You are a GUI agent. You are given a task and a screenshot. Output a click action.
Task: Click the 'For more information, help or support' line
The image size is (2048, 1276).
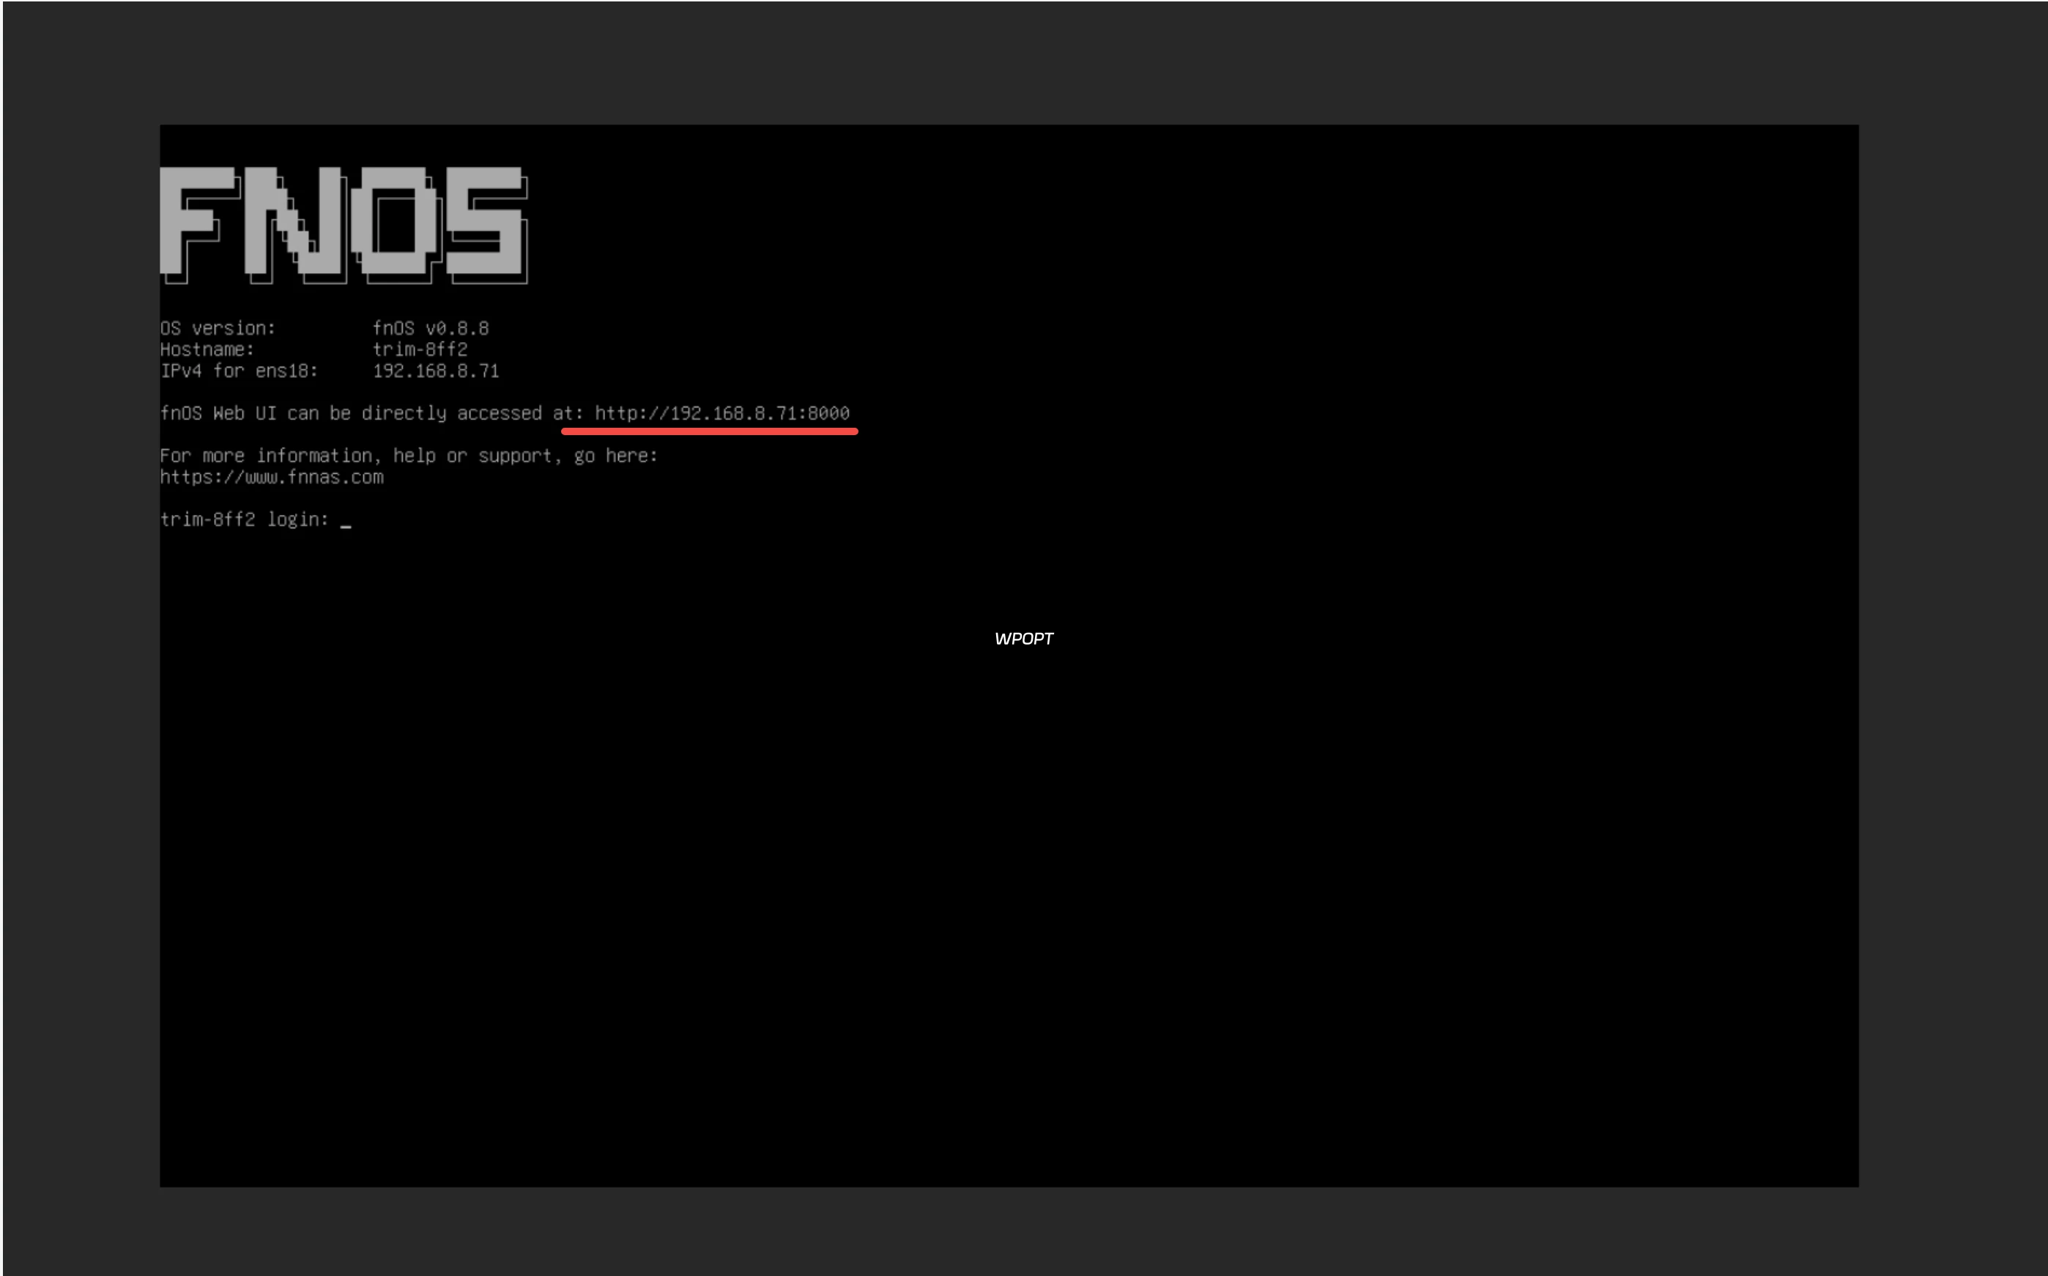coord(409,456)
